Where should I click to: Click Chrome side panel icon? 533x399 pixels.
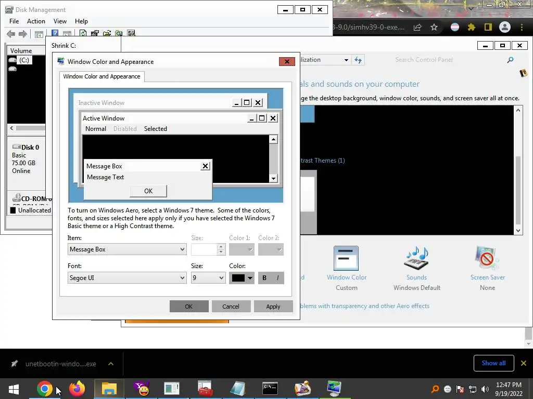point(488,27)
